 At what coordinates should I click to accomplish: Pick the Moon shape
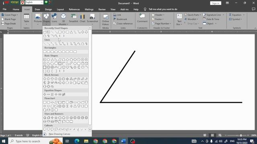[x=79, y=67]
